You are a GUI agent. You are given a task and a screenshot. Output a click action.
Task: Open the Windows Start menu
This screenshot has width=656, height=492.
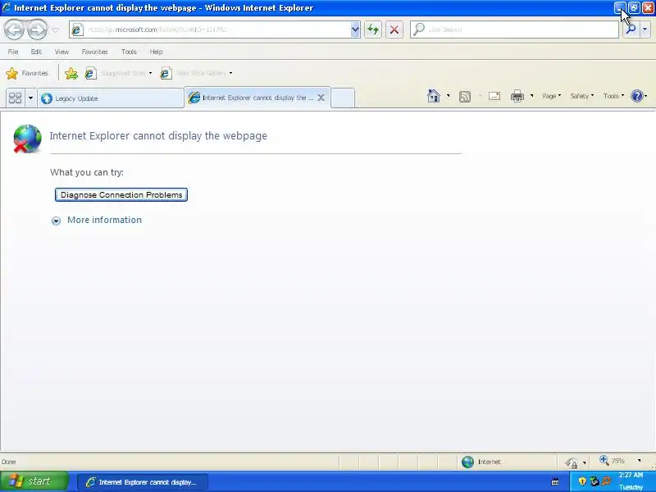(x=34, y=481)
